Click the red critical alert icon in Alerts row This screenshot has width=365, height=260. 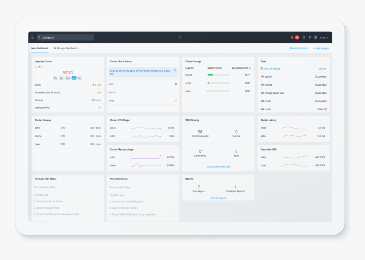pyautogui.click(x=93, y=85)
